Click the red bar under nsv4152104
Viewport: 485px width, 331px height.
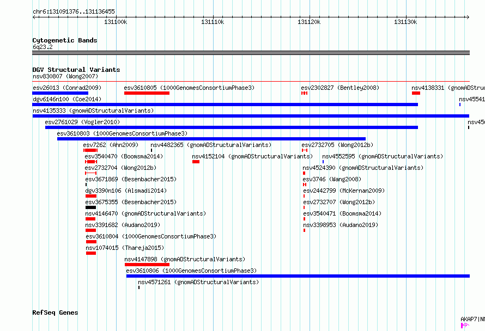coord(196,162)
